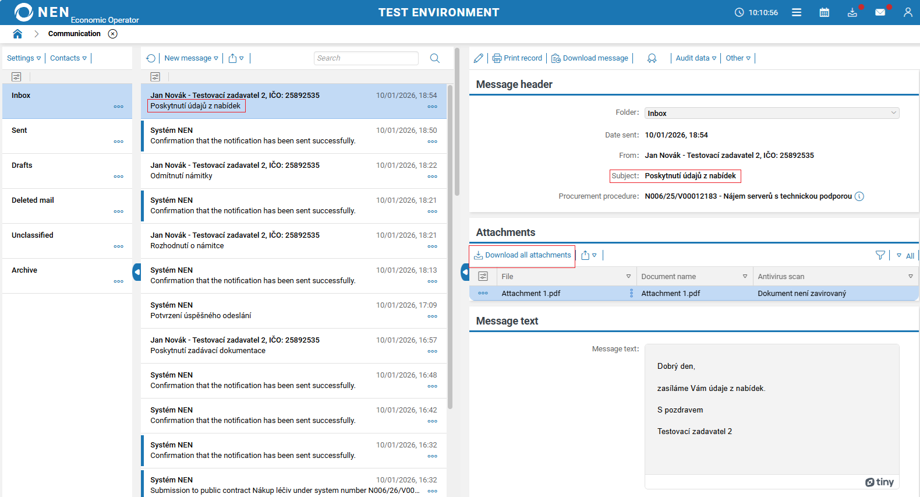
Task: Open the calendar icon in header
Action: (x=824, y=12)
